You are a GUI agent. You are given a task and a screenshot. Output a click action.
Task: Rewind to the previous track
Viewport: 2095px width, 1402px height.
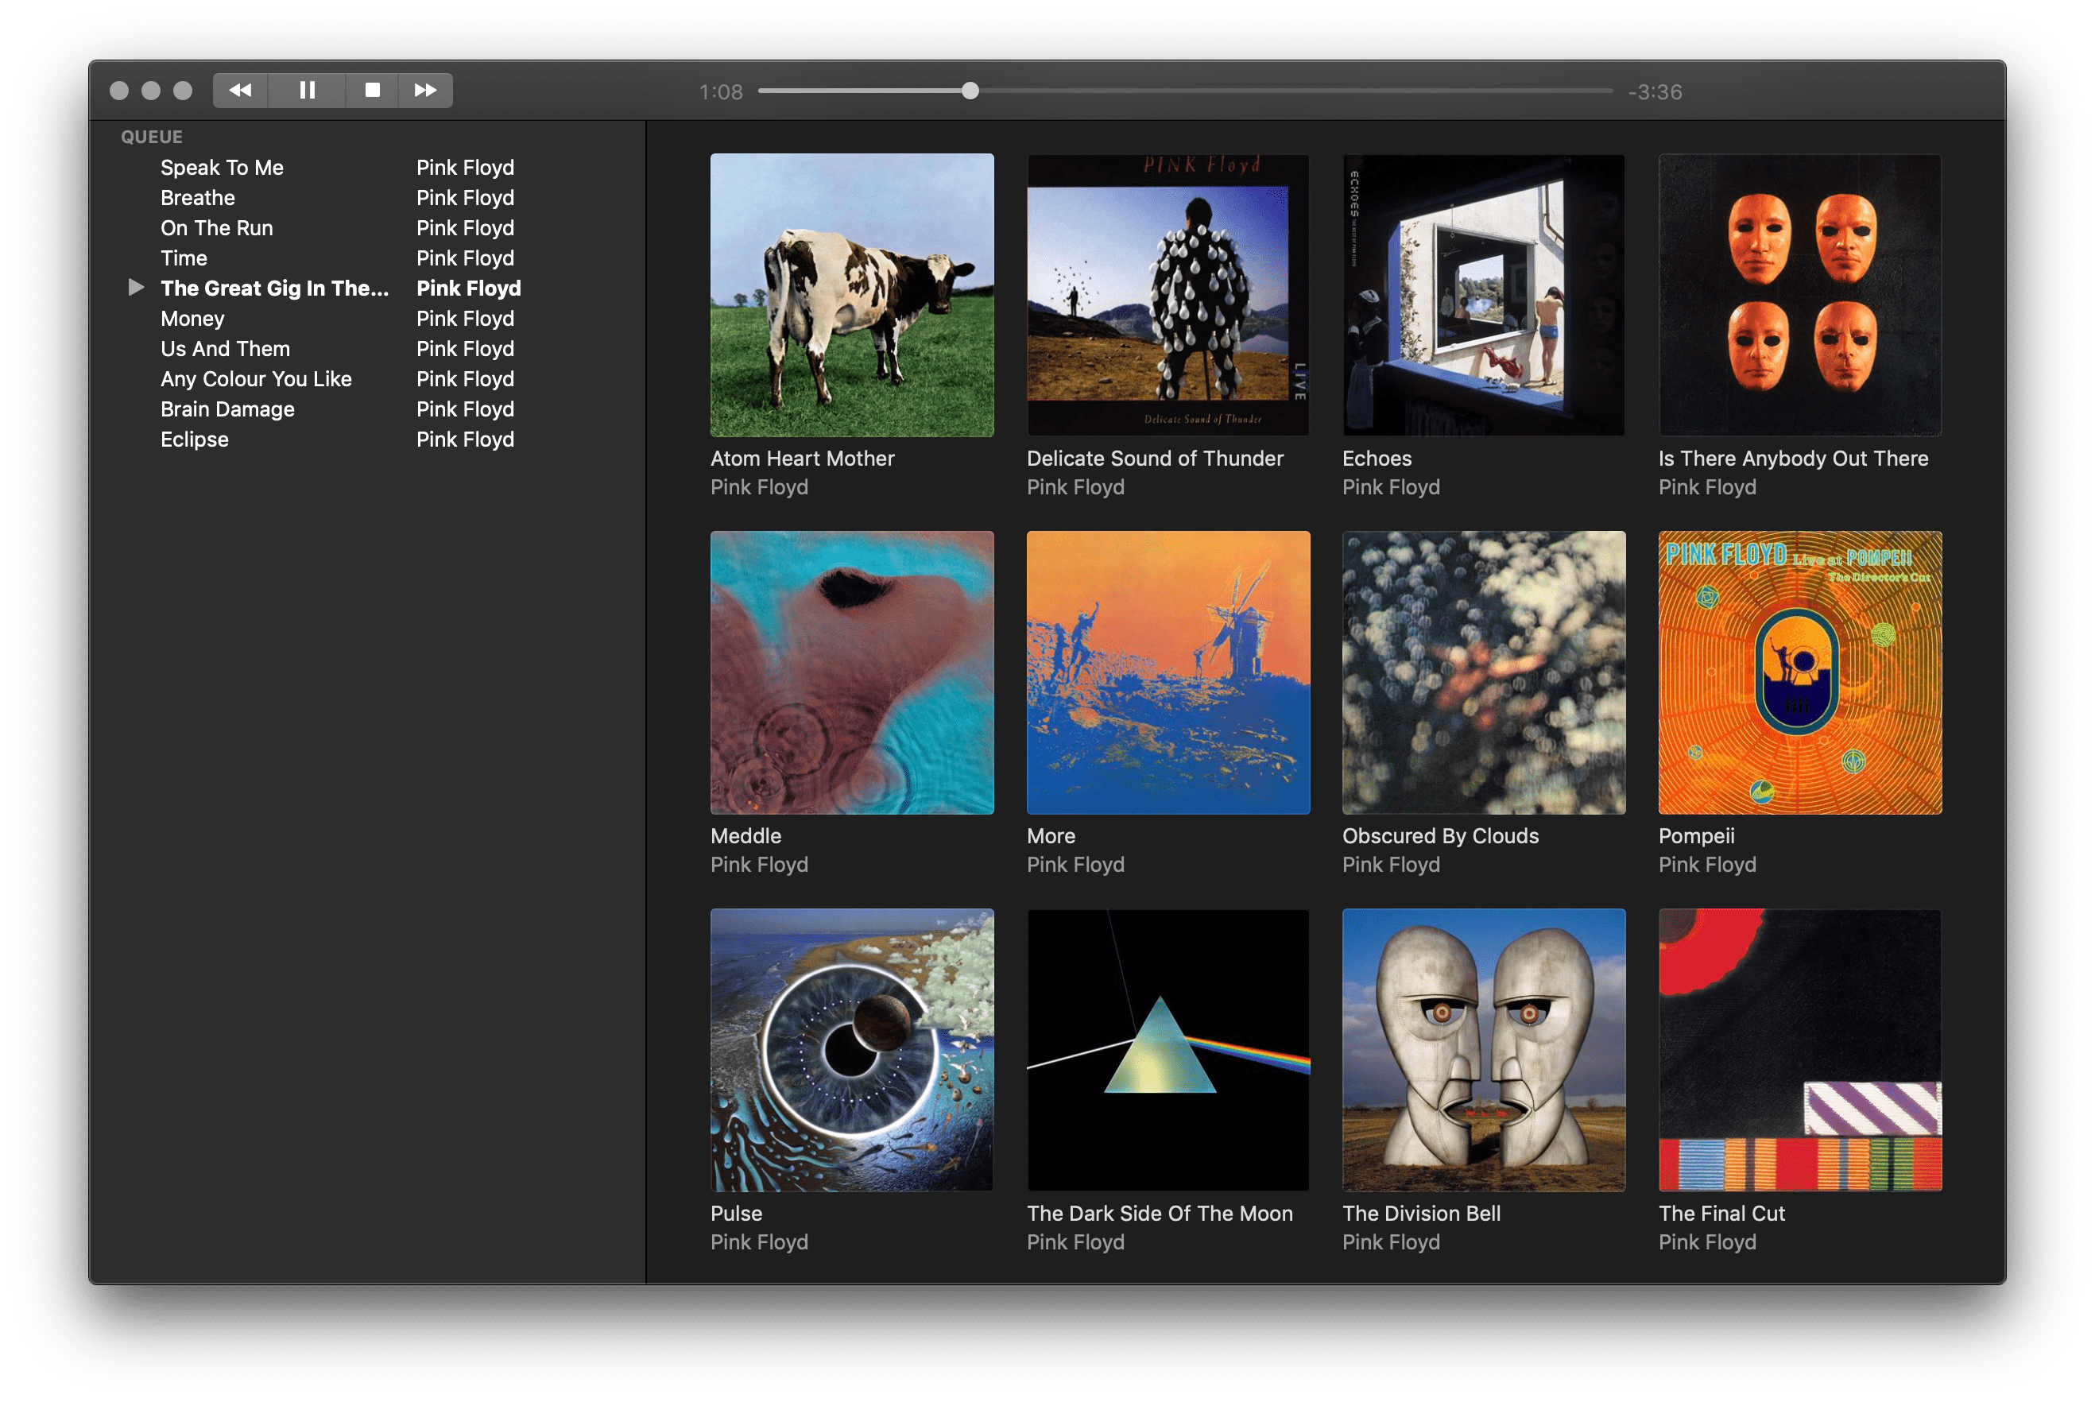click(240, 91)
